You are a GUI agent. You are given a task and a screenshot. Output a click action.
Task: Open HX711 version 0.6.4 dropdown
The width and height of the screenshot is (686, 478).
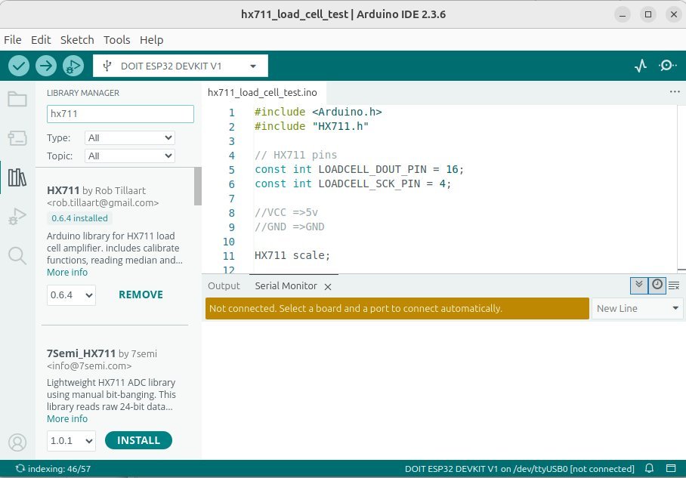coord(71,295)
